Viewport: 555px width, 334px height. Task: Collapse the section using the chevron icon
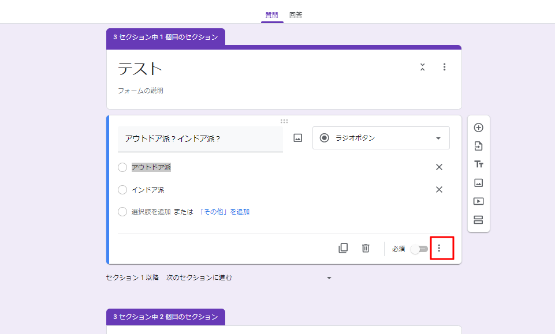pyautogui.click(x=422, y=67)
